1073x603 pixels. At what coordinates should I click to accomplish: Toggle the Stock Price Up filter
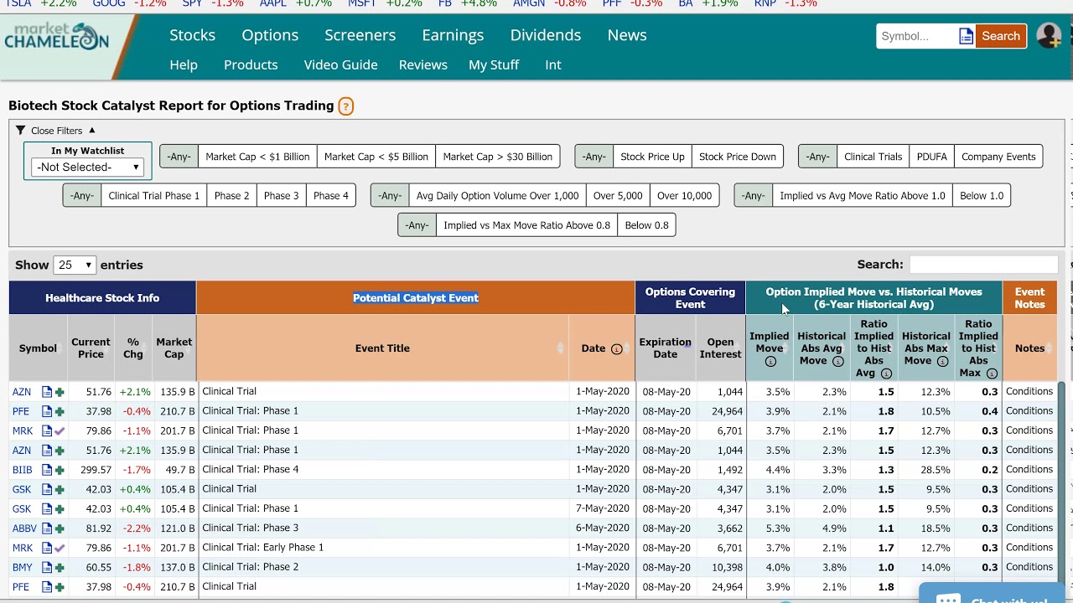[652, 157]
